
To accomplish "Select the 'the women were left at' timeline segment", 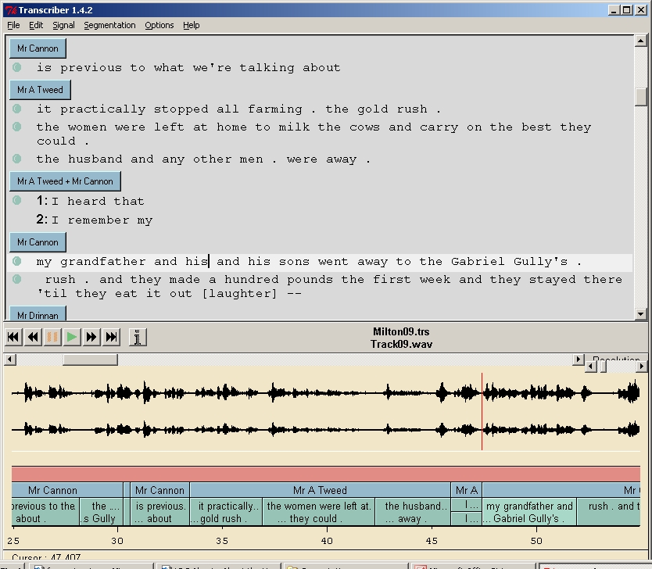I will tap(318, 512).
